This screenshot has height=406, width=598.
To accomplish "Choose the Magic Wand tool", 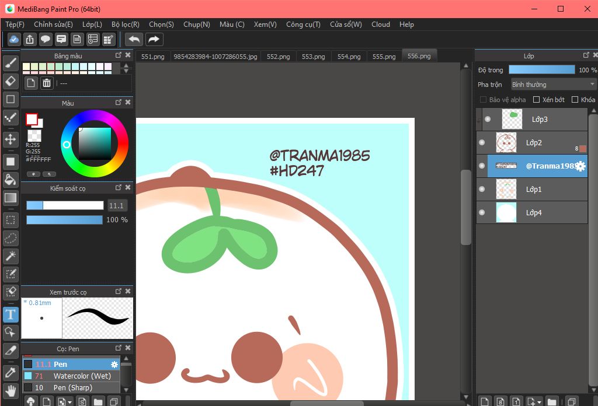I will coord(10,256).
